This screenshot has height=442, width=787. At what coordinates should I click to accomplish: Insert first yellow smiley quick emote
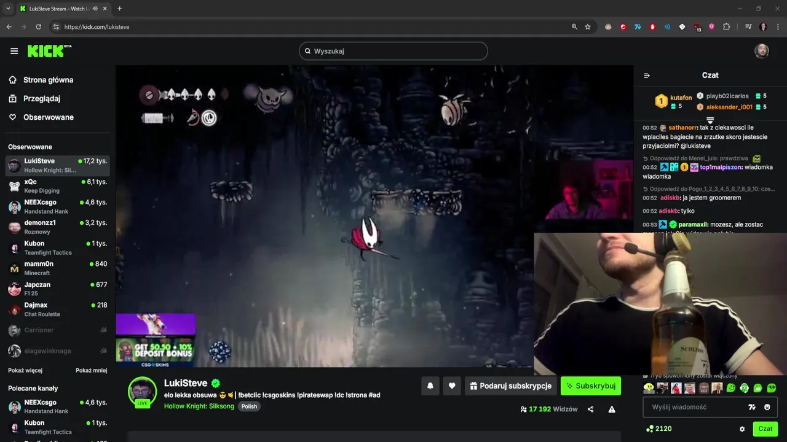649,388
